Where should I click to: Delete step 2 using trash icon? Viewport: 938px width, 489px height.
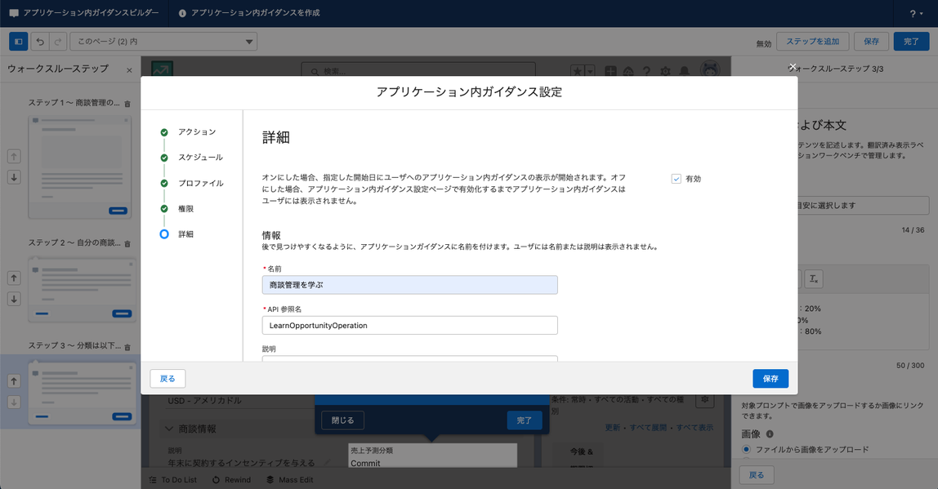click(127, 244)
